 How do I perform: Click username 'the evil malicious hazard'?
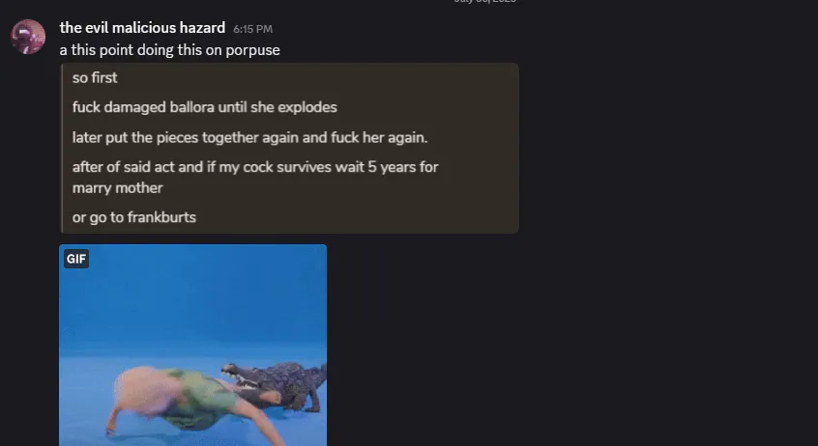pos(142,28)
